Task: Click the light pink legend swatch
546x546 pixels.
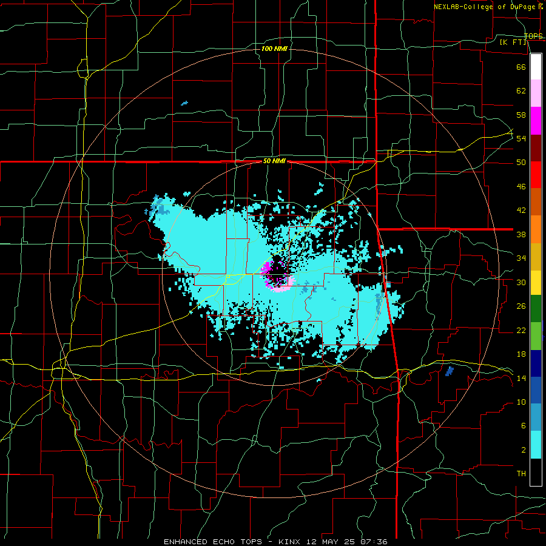Action: tap(536, 93)
